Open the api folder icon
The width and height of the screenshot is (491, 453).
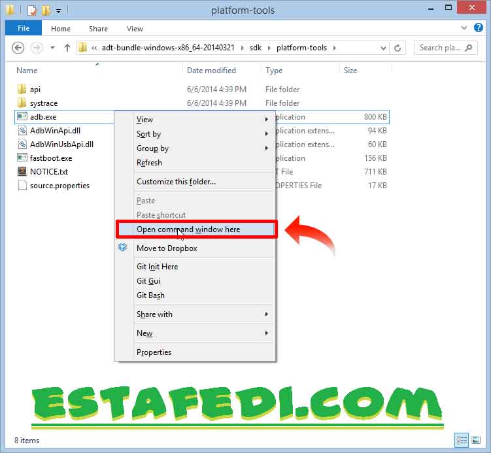pos(22,90)
